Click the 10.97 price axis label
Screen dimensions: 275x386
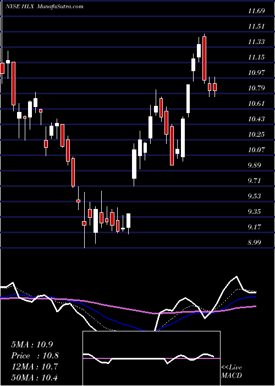tap(256, 72)
